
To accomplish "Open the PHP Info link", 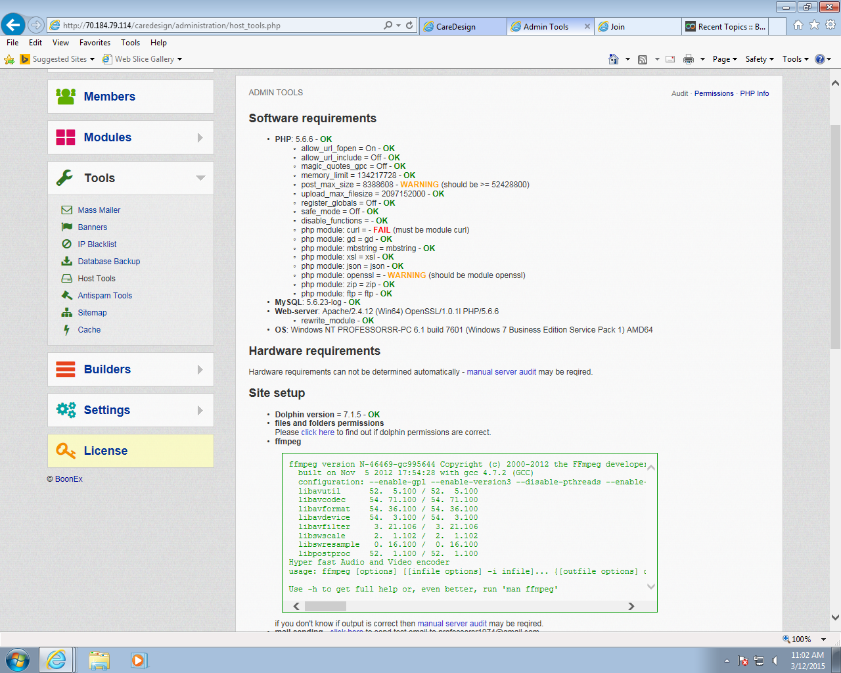I will coord(754,93).
